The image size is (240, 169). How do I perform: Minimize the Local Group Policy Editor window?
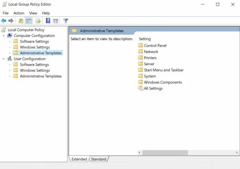203,4
